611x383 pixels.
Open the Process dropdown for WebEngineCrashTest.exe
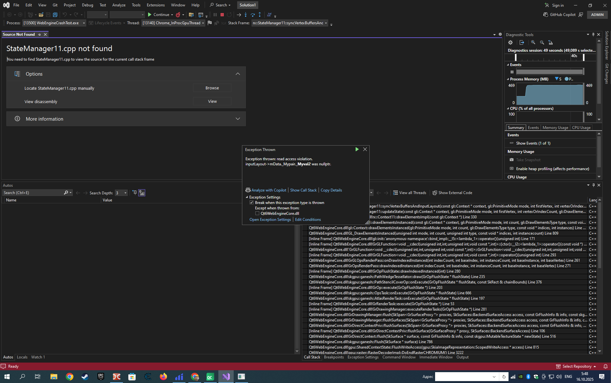pos(84,23)
